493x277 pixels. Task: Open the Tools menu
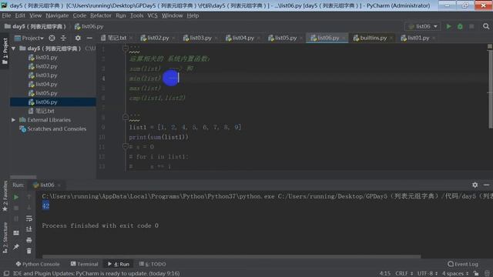[137, 15]
